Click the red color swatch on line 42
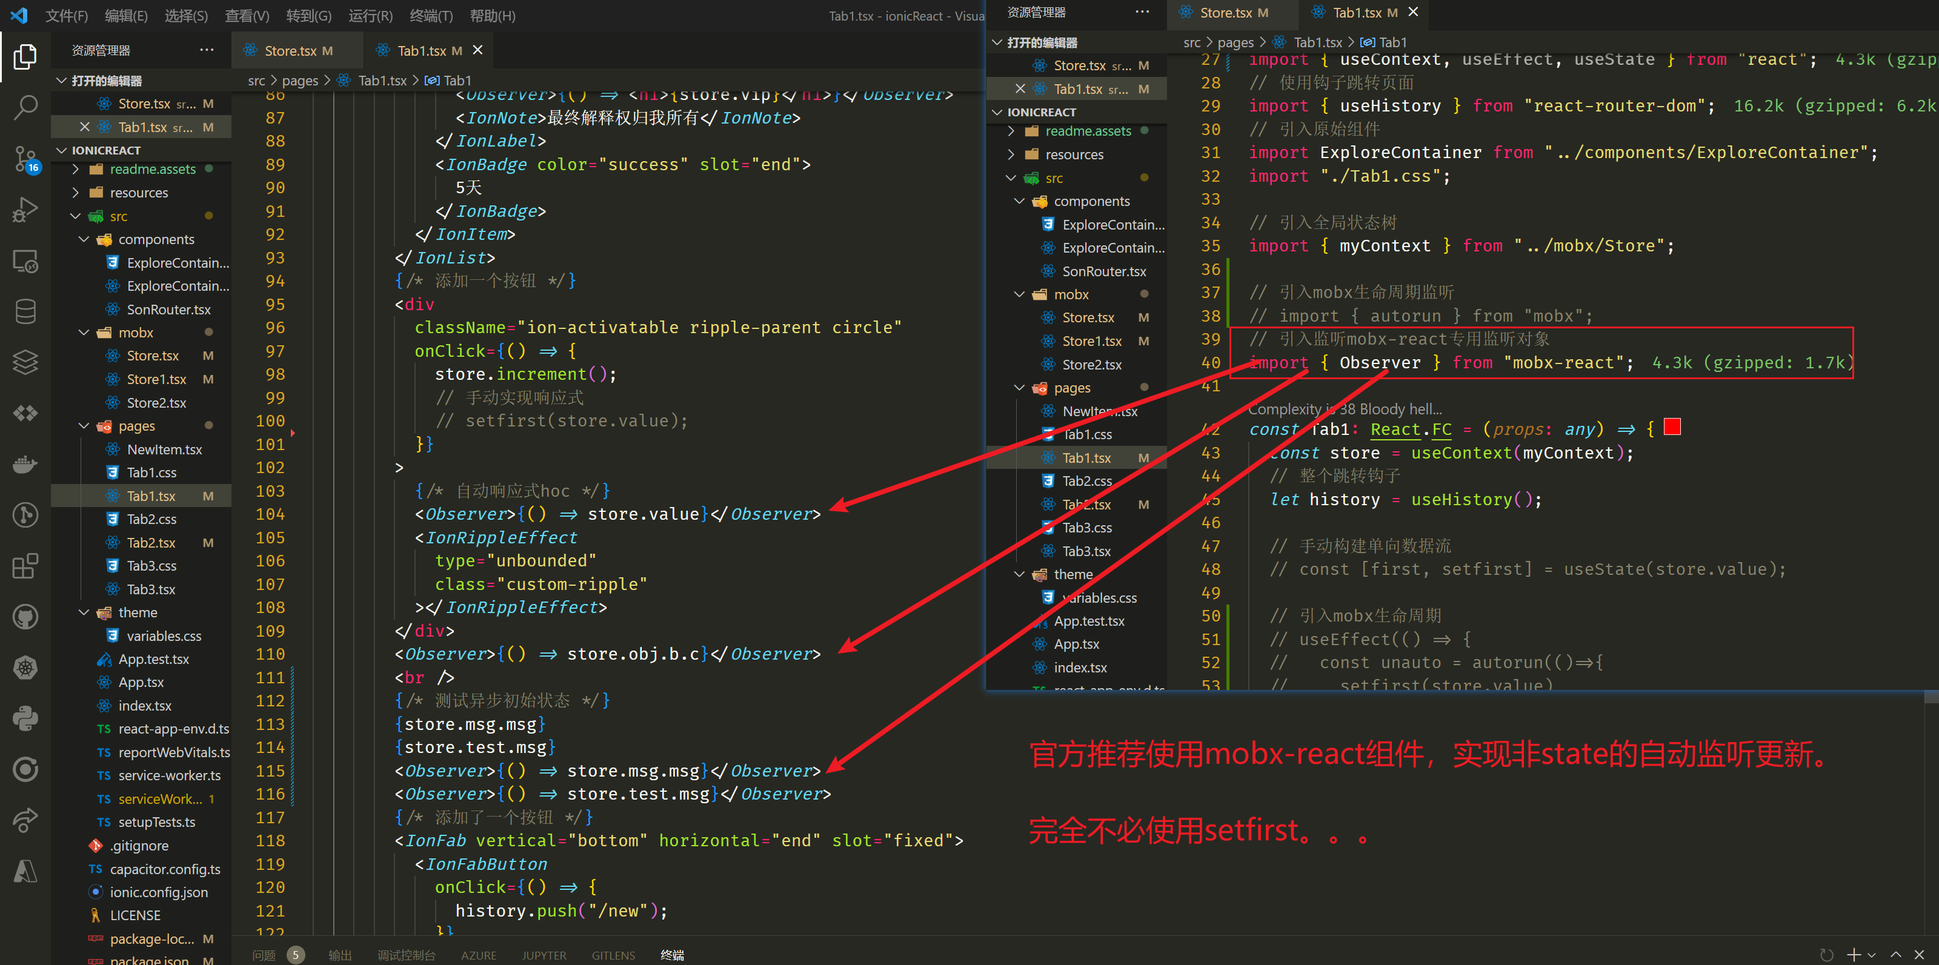The height and width of the screenshot is (965, 1939). [1672, 428]
